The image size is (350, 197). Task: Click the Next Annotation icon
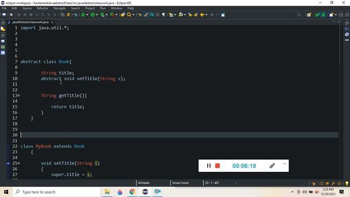(x=171, y=15)
